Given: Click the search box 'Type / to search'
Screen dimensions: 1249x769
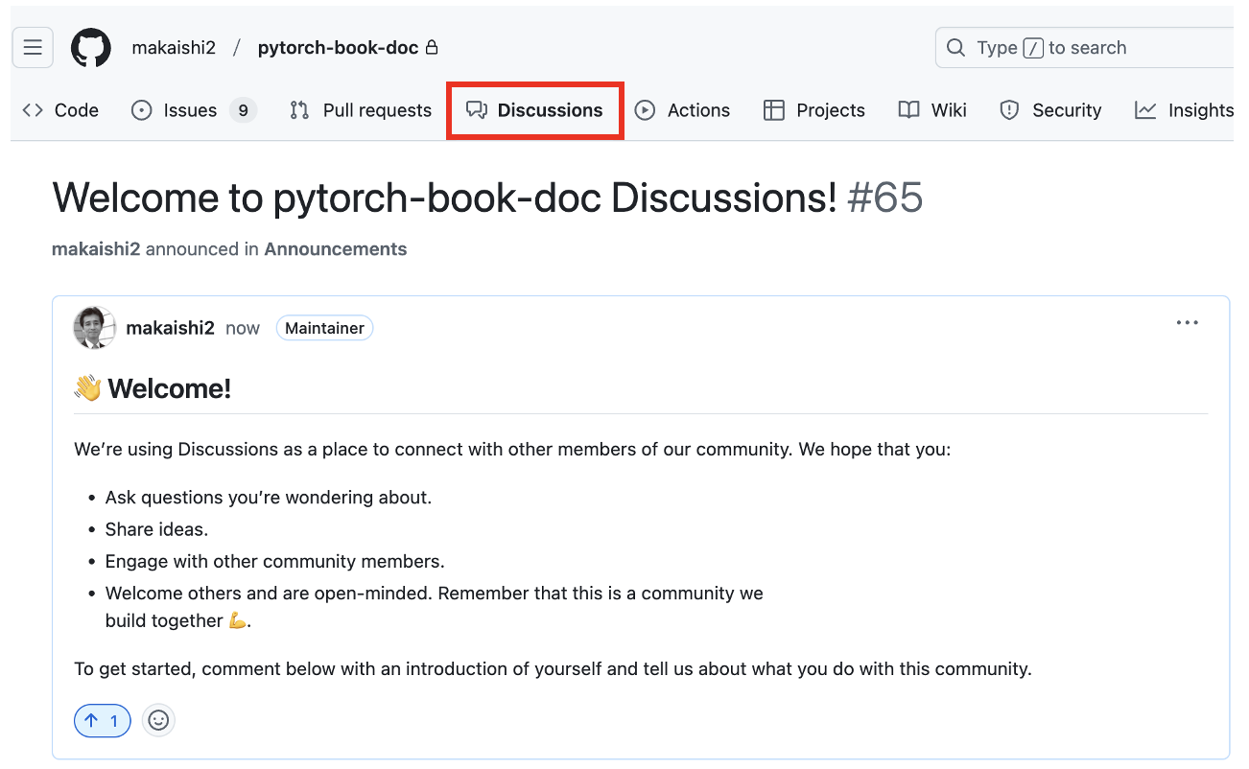Looking at the screenshot, I should pyautogui.click(x=1084, y=47).
